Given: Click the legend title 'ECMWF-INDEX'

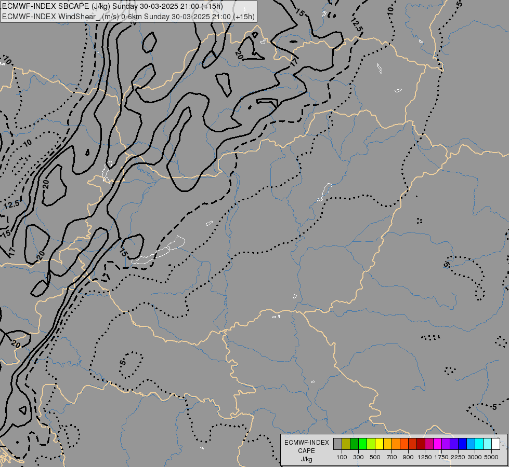Looking at the screenshot, I should (306, 443).
